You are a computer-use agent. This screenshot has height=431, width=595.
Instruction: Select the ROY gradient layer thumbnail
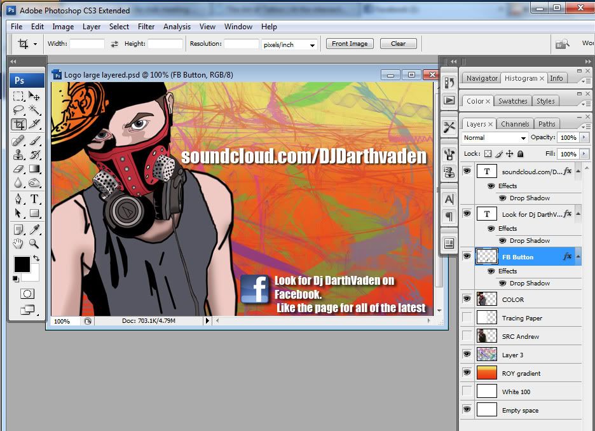tap(486, 373)
